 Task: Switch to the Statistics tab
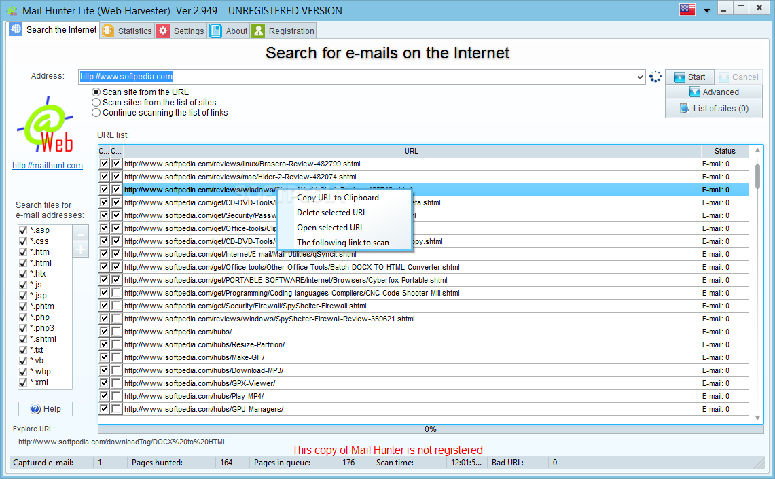pyautogui.click(x=128, y=31)
